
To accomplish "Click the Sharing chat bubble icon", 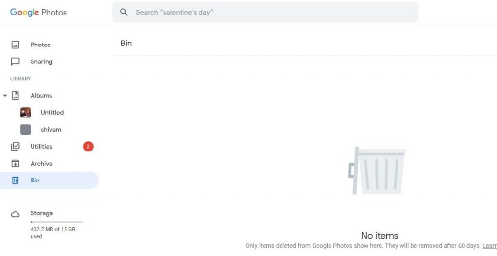I will coord(16,61).
